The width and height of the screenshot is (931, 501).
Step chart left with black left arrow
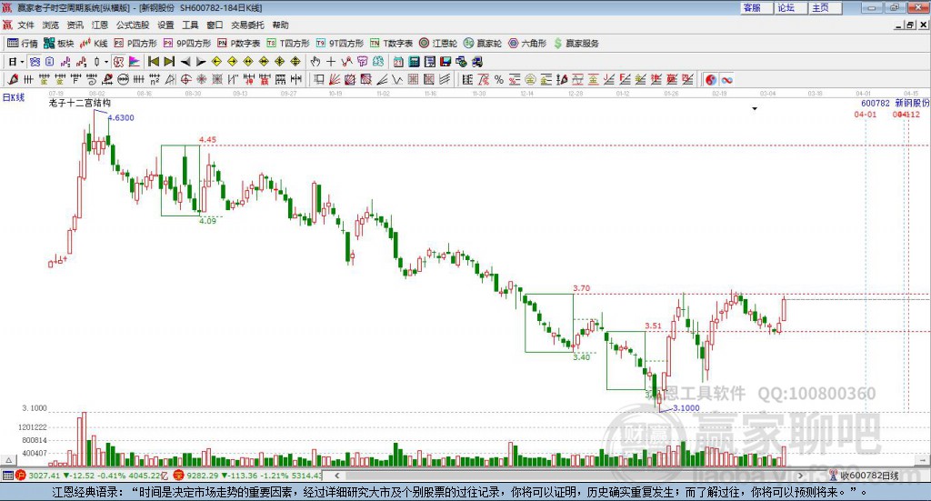[185, 62]
